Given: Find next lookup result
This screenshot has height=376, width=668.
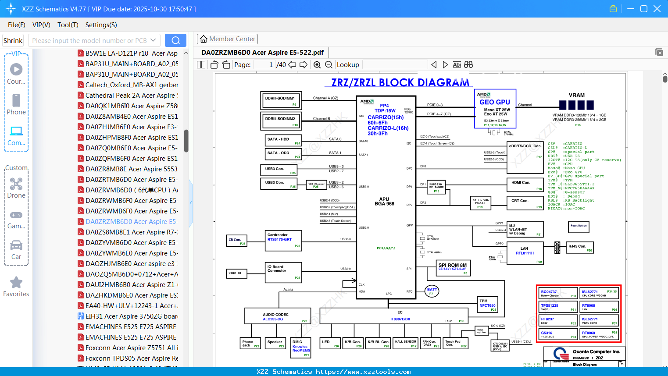Looking at the screenshot, I should pyautogui.click(x=445, y=65).
